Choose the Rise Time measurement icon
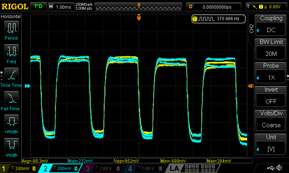This screenshot has width=289, height=173. 11,76
